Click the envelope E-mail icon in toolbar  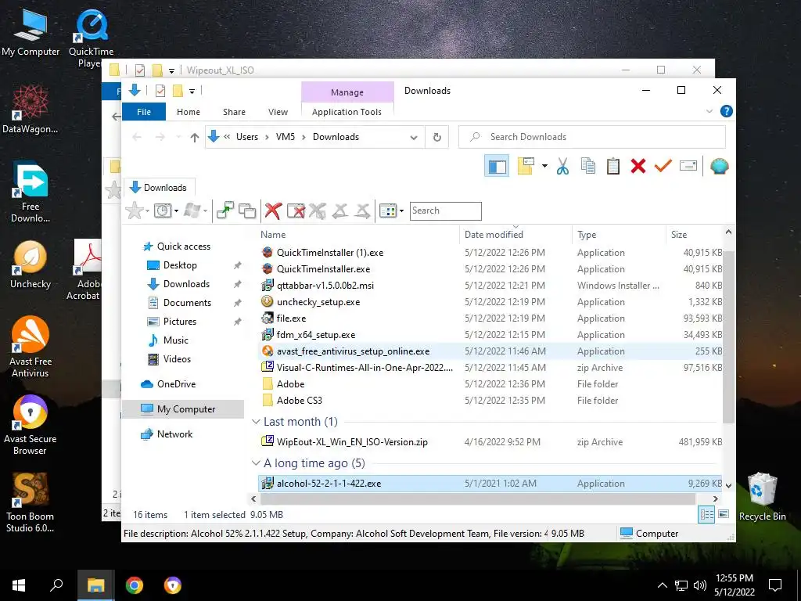(x=688, y=166)
